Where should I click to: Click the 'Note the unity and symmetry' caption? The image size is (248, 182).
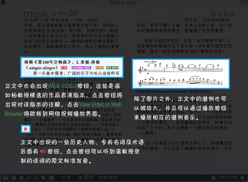175,91
